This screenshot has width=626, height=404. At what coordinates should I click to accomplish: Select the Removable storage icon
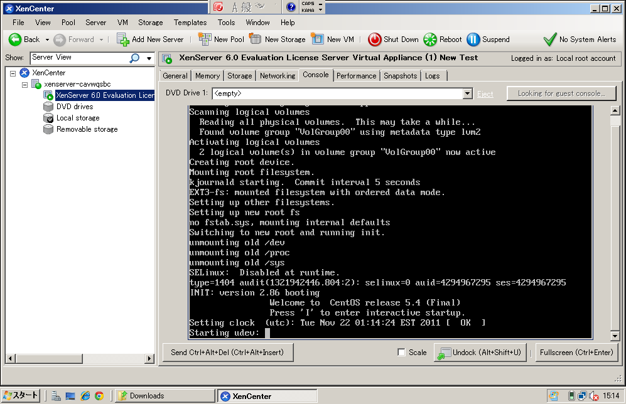(48, 129)
